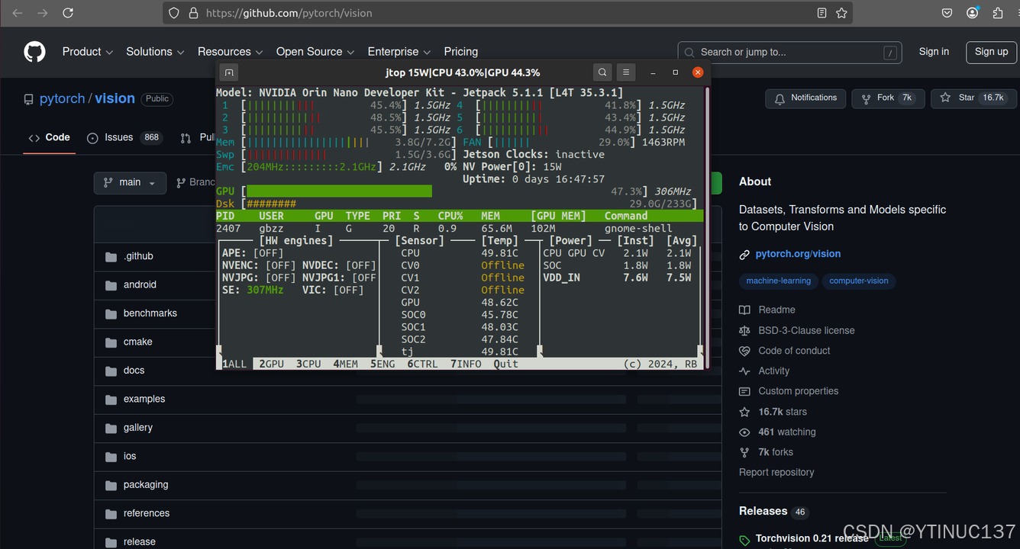Reload the GitHub page
Screen dimensions: 1020x549
click(68, 13)
